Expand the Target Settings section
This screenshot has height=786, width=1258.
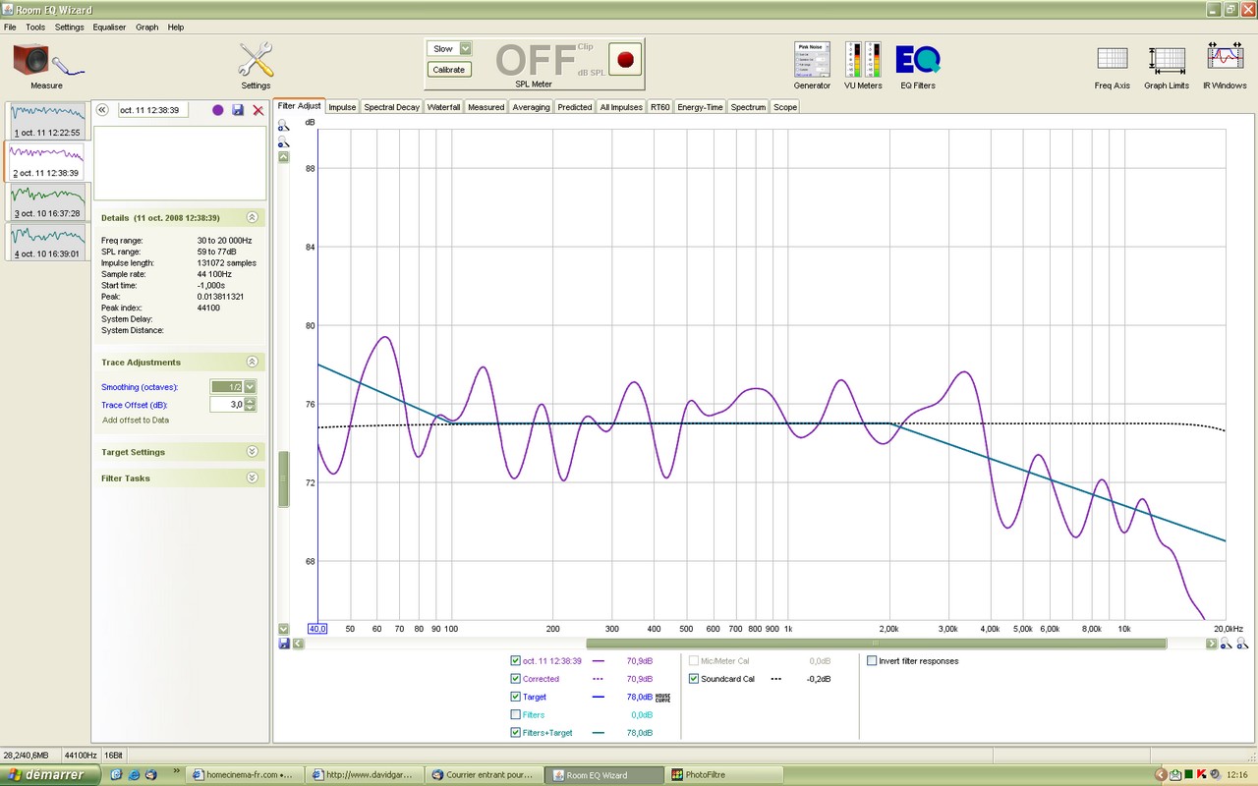(x=252, y=452)
